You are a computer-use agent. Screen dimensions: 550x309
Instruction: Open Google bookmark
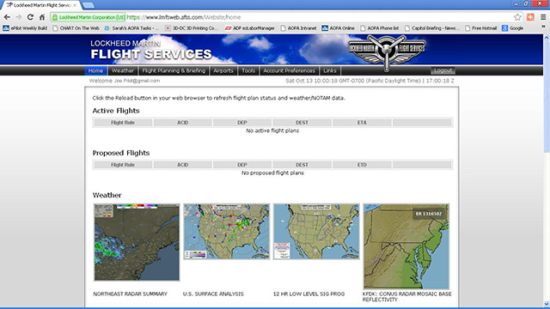pyautogui.click(x=512, y=28)
